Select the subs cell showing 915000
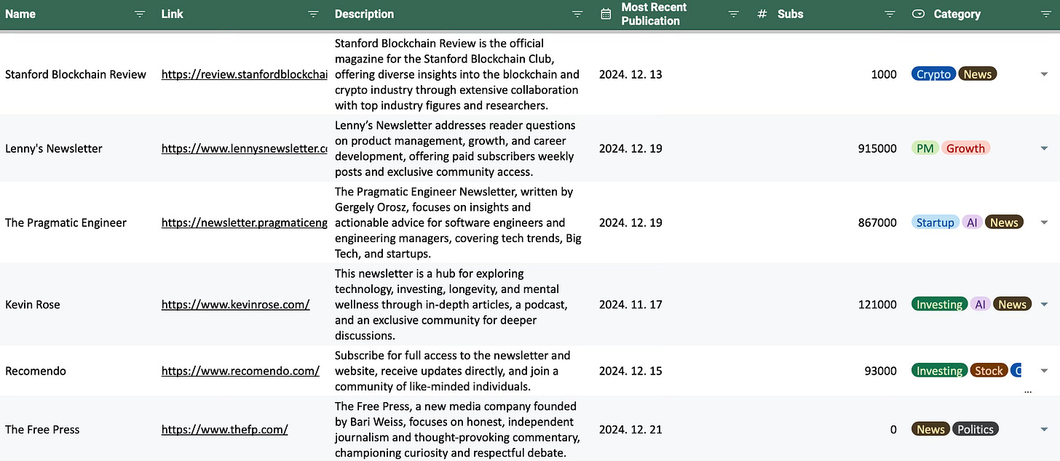This screenshot has width=1060, height=461. [x=877, y=148]
